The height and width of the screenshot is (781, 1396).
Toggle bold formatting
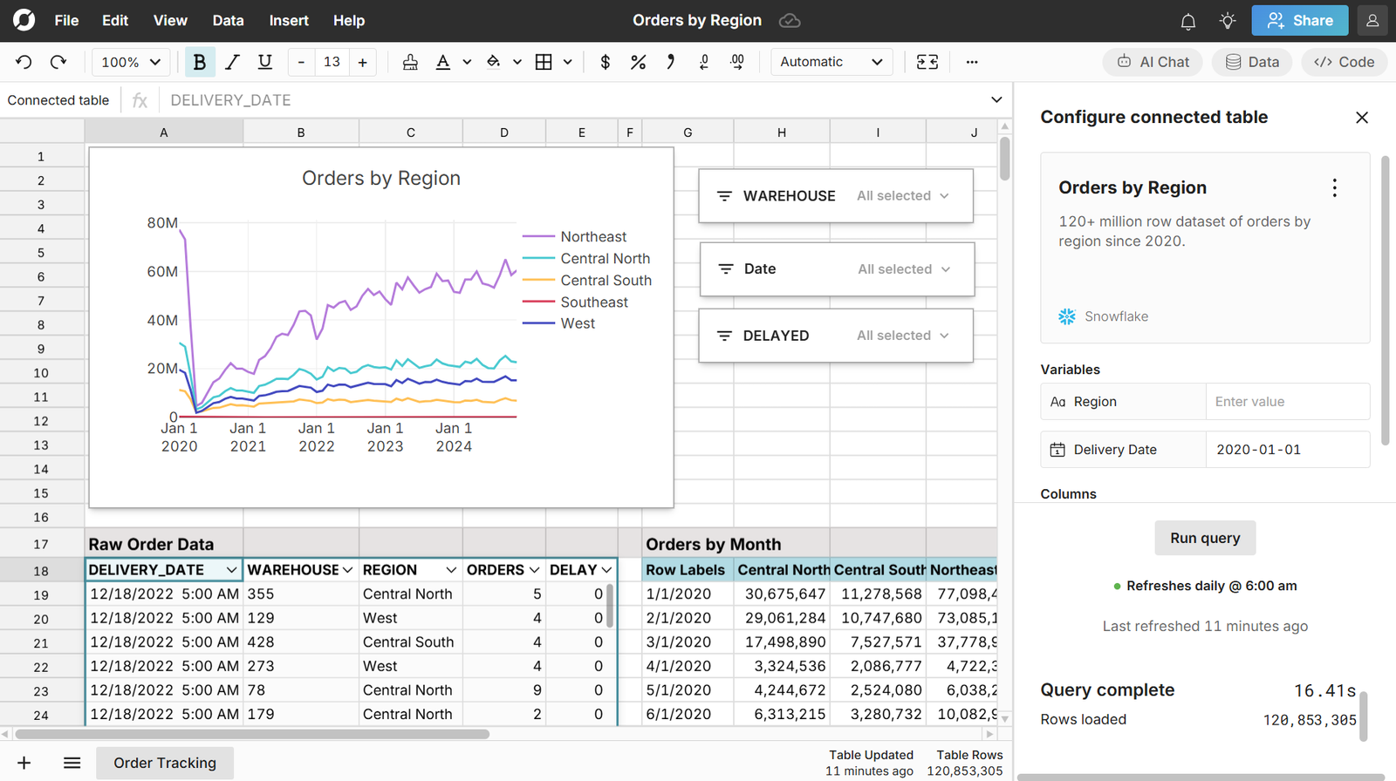[x=200, y=62]
